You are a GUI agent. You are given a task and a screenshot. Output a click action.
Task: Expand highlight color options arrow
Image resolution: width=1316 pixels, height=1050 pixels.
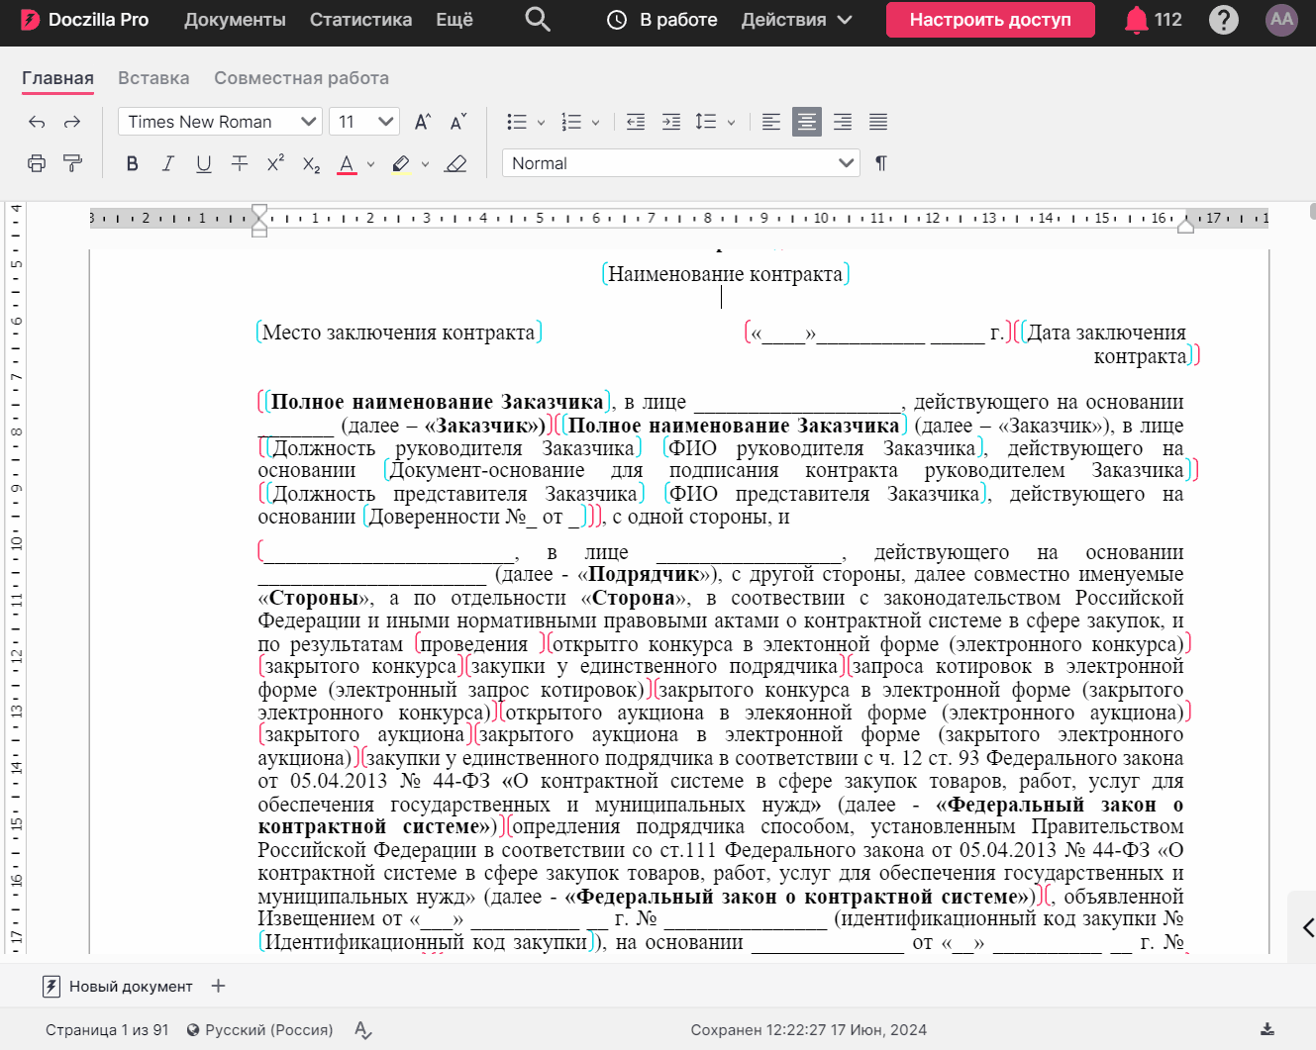tap(426, 164)
